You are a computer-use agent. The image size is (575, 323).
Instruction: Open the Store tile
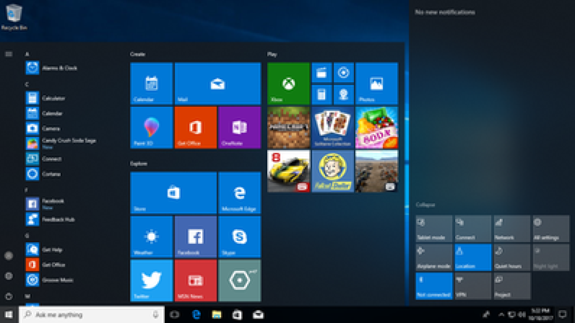click(x=173, y=193)
